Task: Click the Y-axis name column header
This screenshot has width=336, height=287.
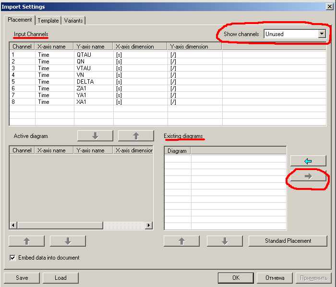Action: [x=93, y=47]
